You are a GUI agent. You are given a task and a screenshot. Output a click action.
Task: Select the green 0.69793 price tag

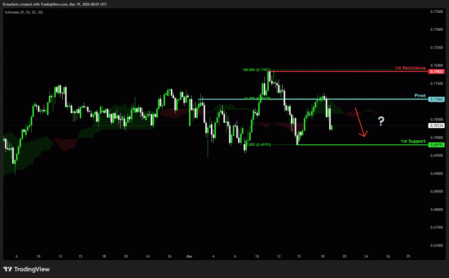click(437, 145)
